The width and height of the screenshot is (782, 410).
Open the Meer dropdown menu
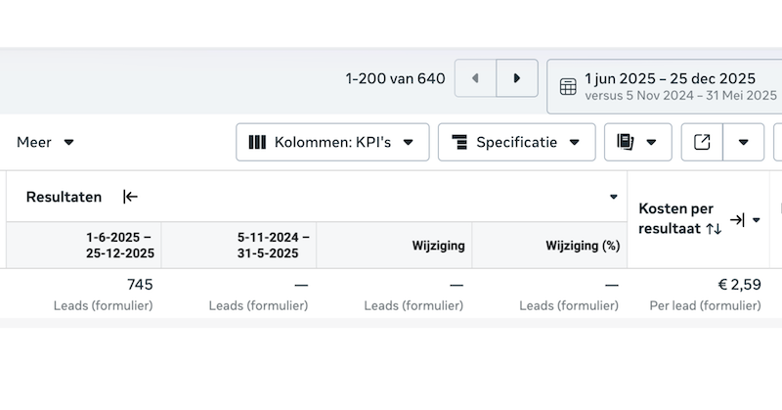coord(45,142)
